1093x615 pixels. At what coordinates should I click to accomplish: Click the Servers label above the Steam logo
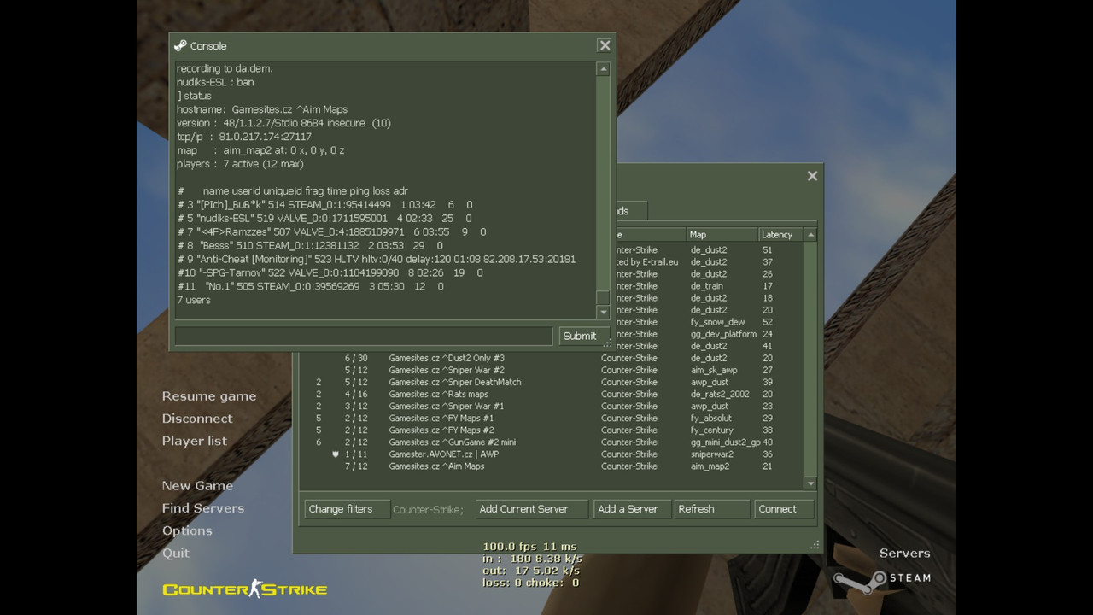tap(904, 553)
